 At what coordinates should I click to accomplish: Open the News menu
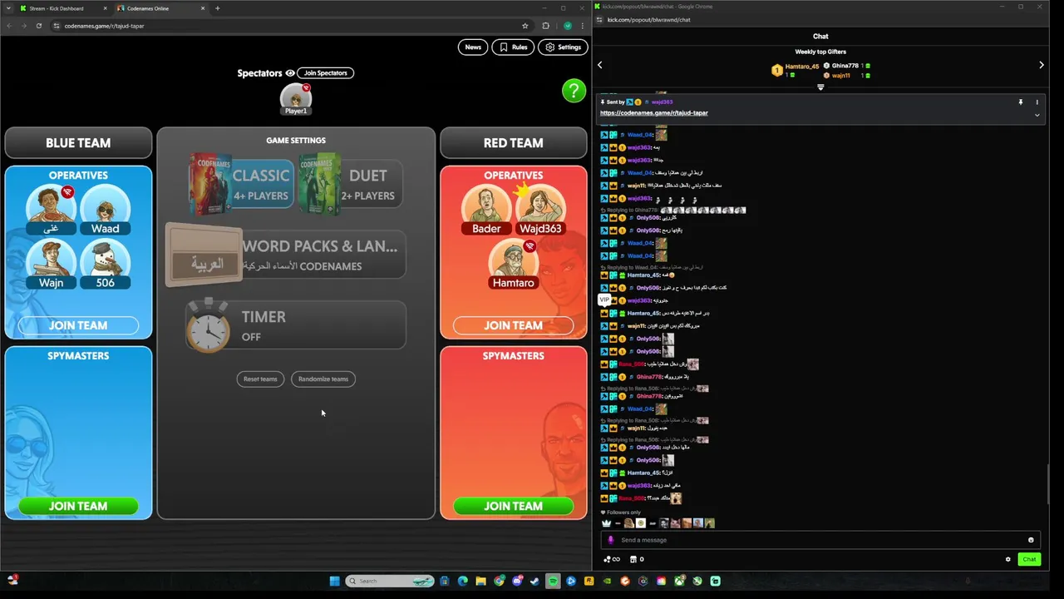pos(473,47)
